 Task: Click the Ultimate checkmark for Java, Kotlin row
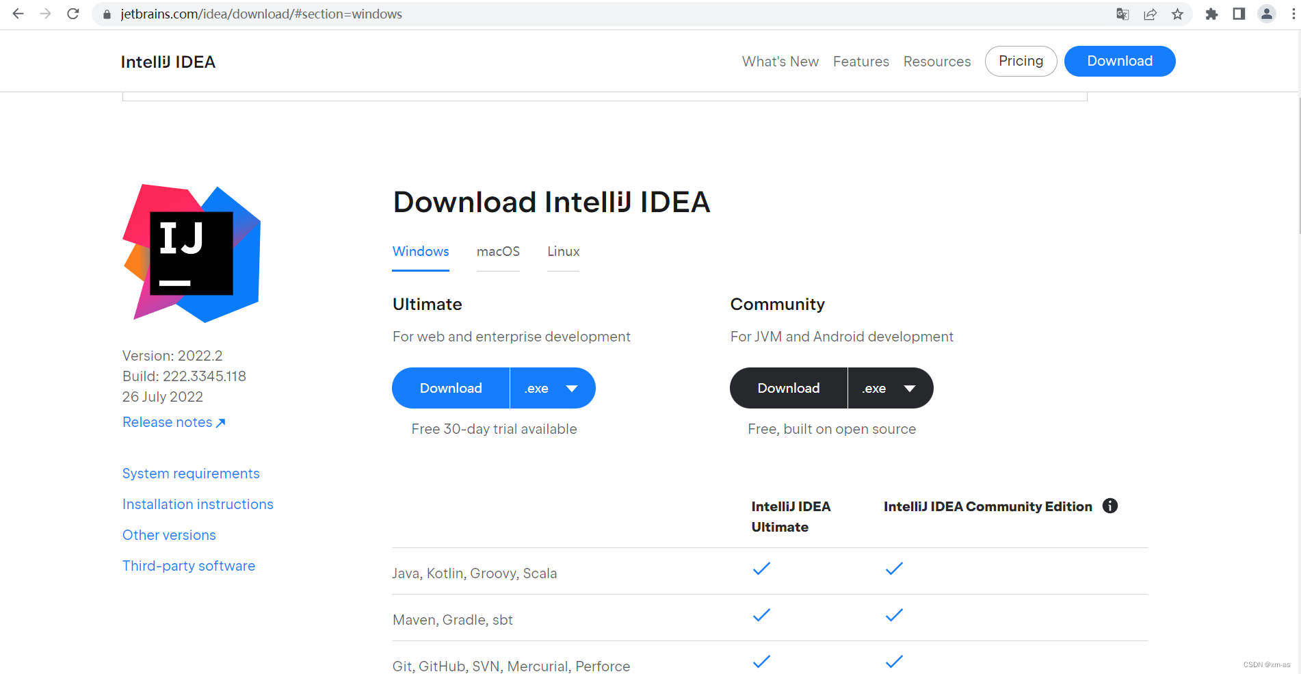click(761, 569)
